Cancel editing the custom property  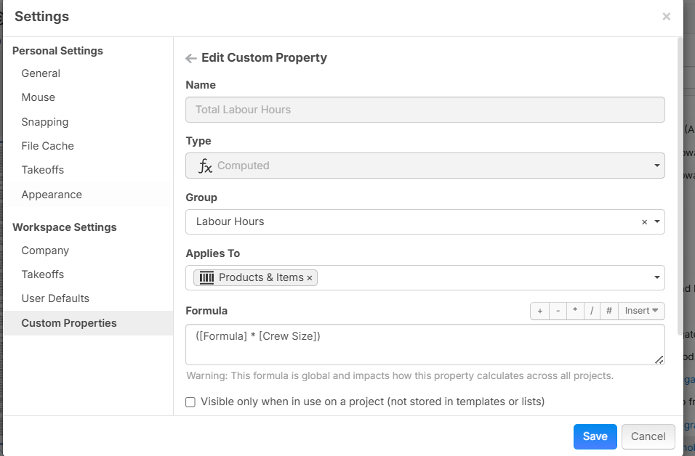click(x=648, y=436)
